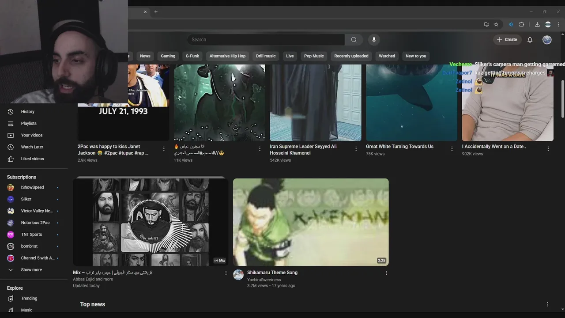
Task: Select the Alternative Hip Hop chip
Action: click(x=227, y=56)
